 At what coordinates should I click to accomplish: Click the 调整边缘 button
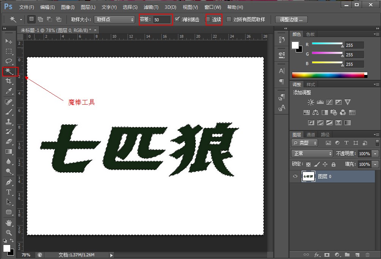click(x=291, y=19)
